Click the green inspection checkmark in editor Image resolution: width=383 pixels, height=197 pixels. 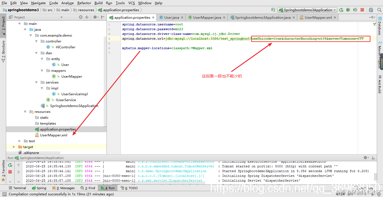375,24
